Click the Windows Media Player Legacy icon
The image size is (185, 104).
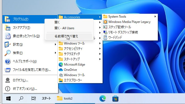click(x=105, y=22)
